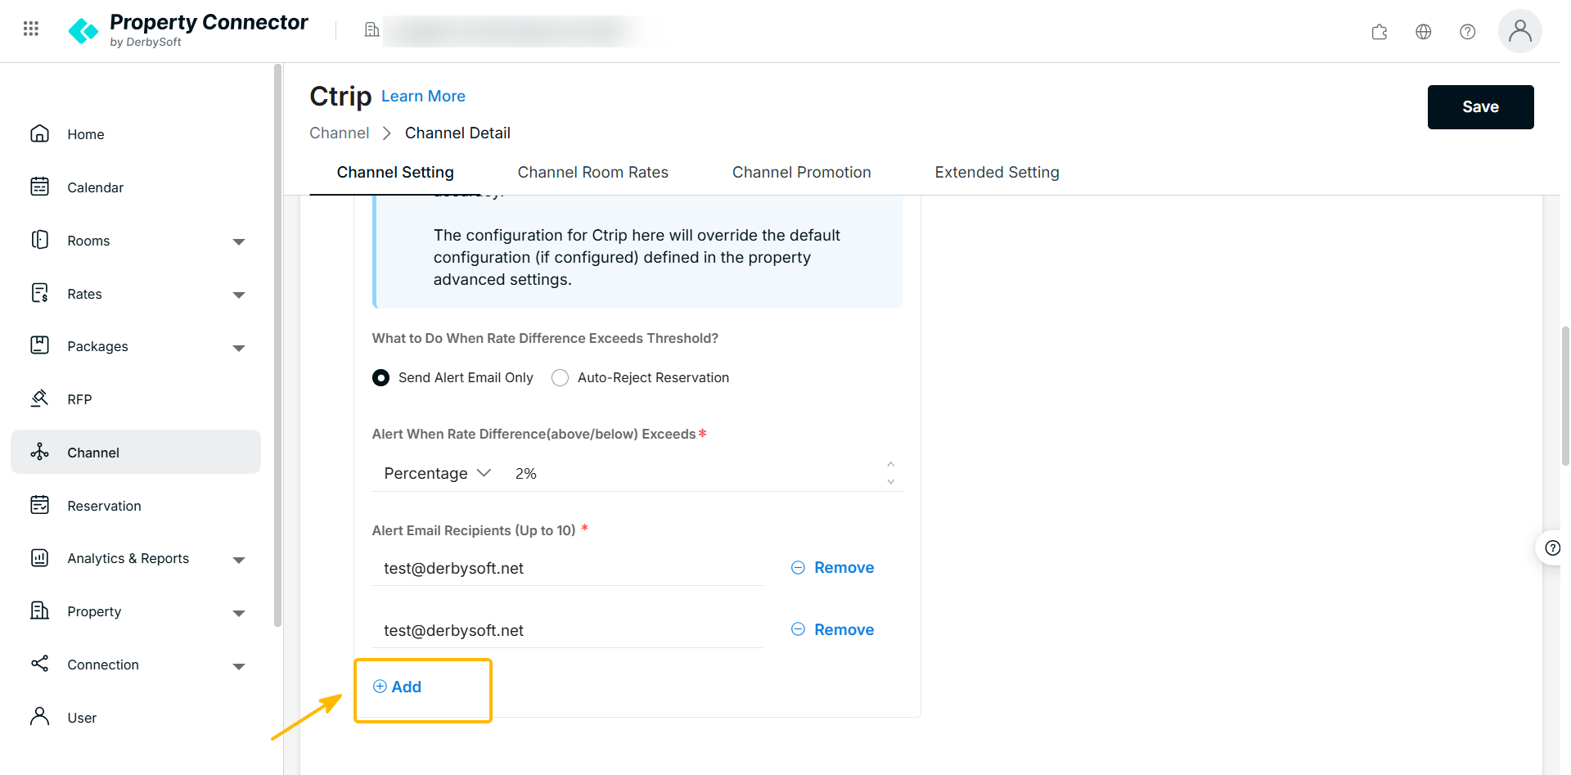This screenshot has height=775, width=1571.
Task: Click the Packages sidebar icon
Action: [x=39, y=345]
